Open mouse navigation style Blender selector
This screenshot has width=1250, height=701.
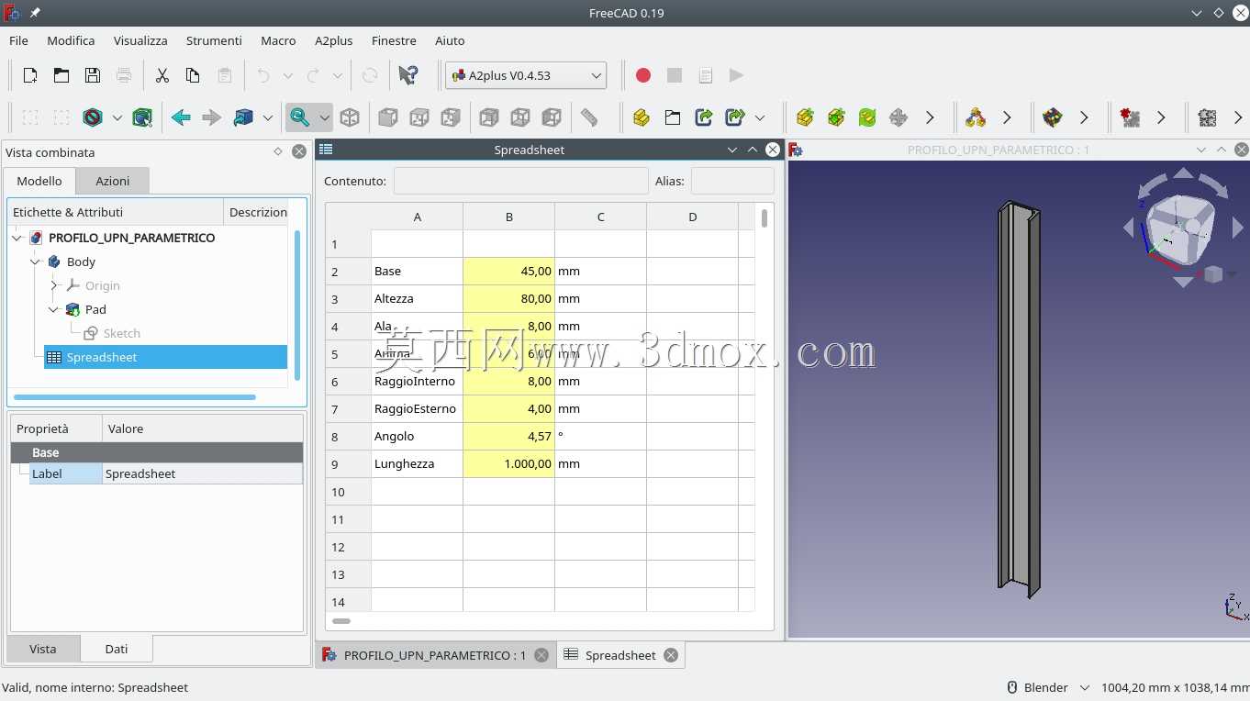click(1048, 687)
